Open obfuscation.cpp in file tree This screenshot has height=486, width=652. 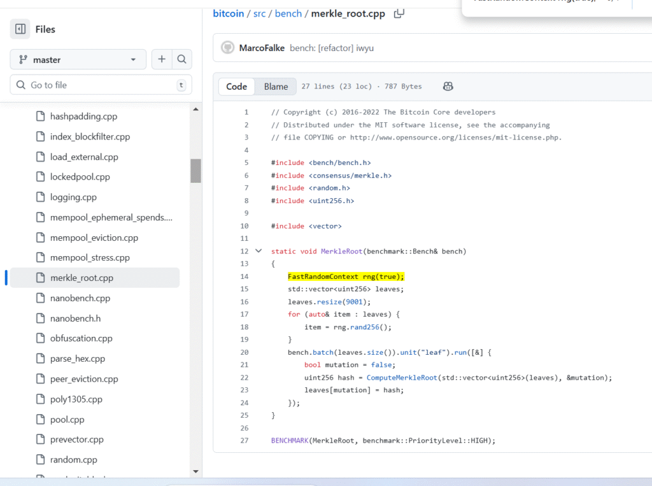81,338
